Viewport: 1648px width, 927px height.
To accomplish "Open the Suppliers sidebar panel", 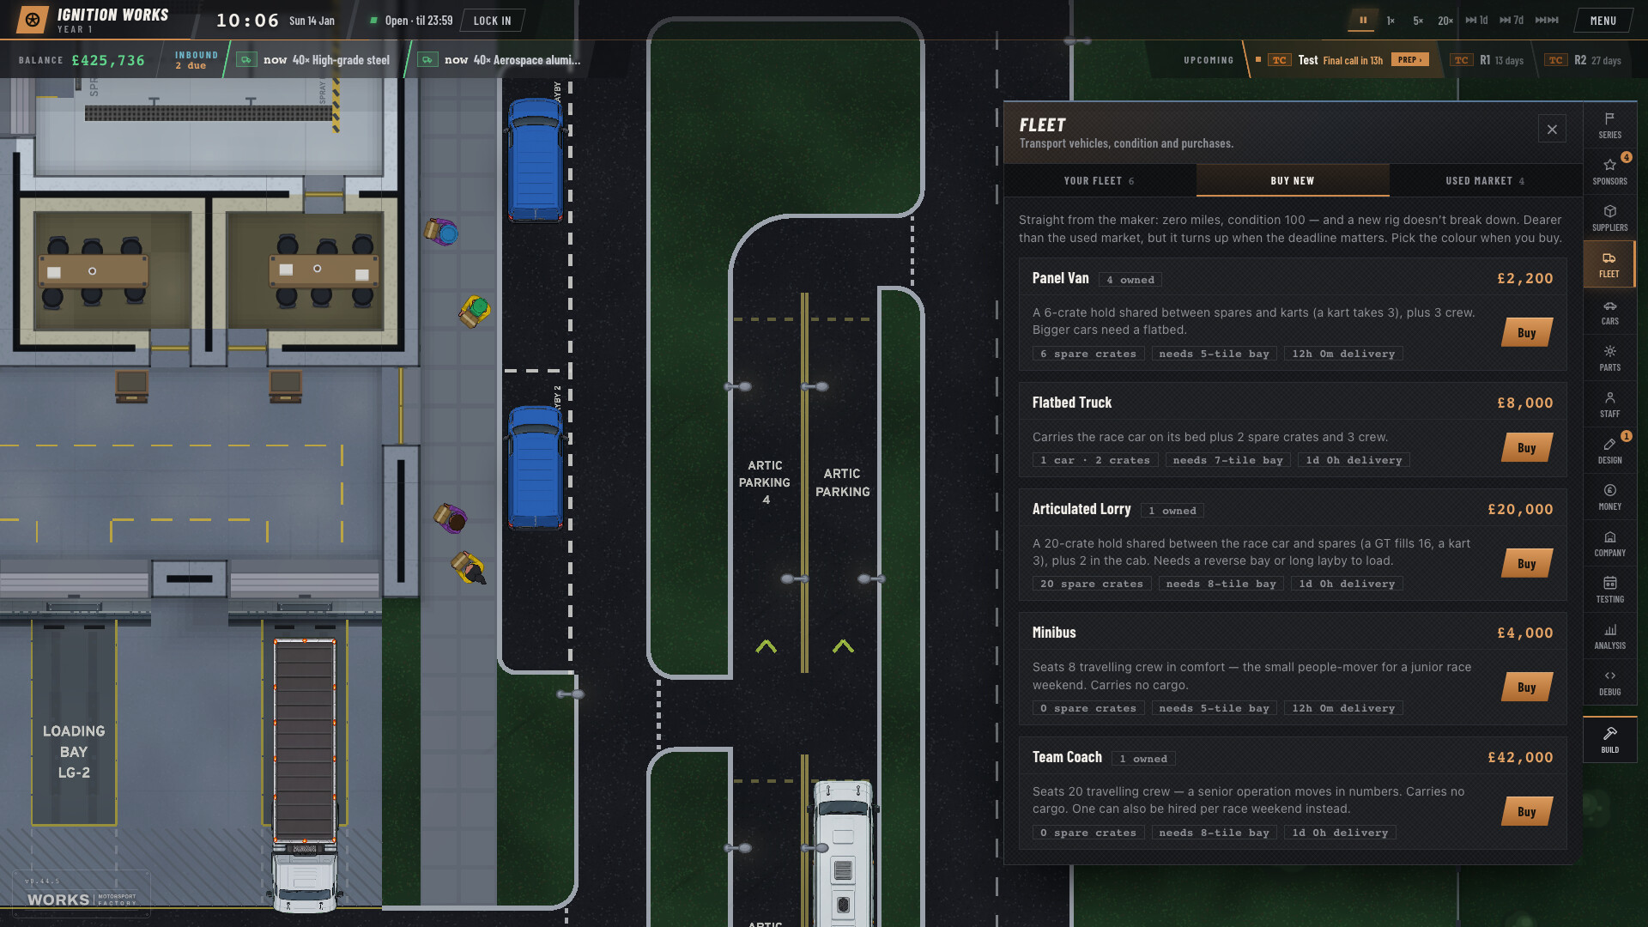I will tap(1609, 218).
